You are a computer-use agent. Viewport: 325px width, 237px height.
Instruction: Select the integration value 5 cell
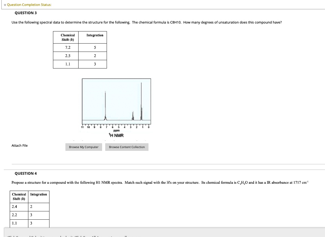pos(94,47)
